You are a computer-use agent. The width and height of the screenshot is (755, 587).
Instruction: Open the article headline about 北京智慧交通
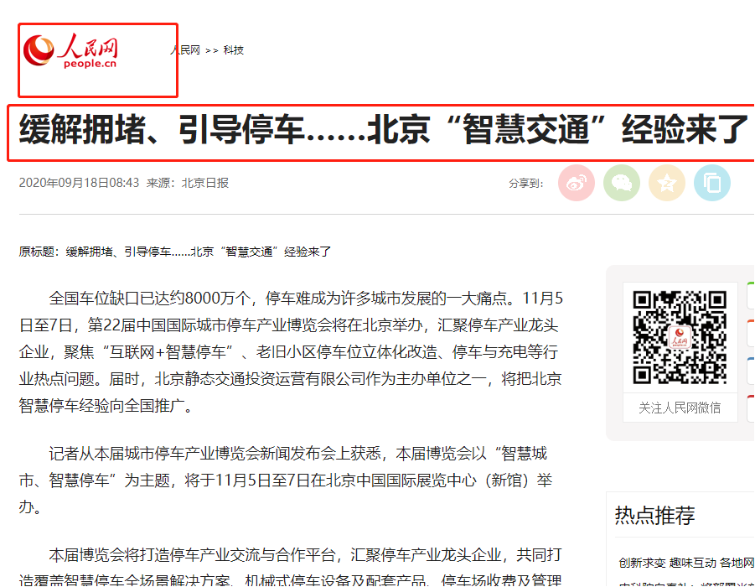click(377, 130)
